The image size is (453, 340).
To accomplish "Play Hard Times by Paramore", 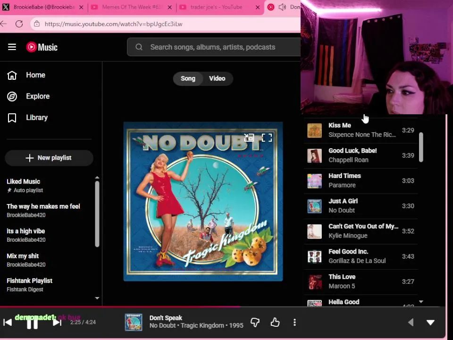I will 361,181.
